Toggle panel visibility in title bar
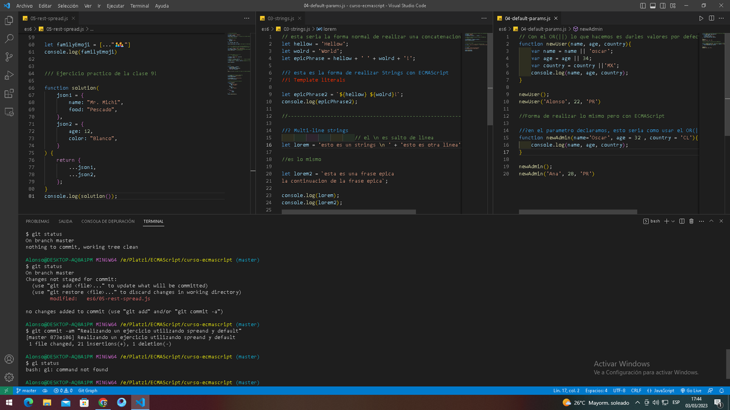The width and height of the screenshot is (730, 410). 653,5
